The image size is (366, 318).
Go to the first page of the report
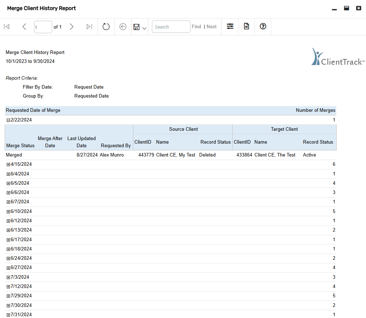point(6,26)
